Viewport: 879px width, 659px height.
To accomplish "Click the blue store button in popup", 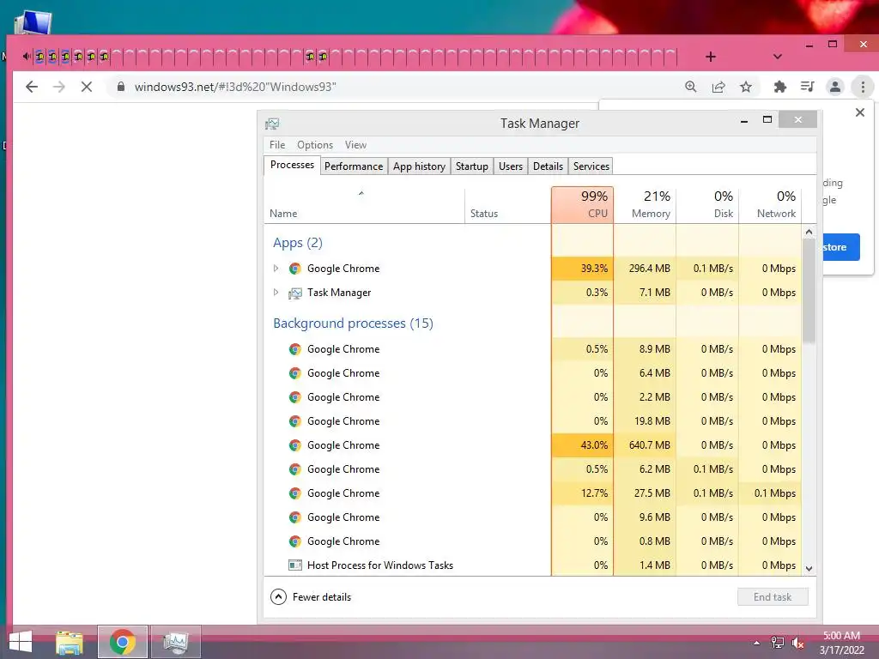I will pyautogui.click(x=840, y=247).
